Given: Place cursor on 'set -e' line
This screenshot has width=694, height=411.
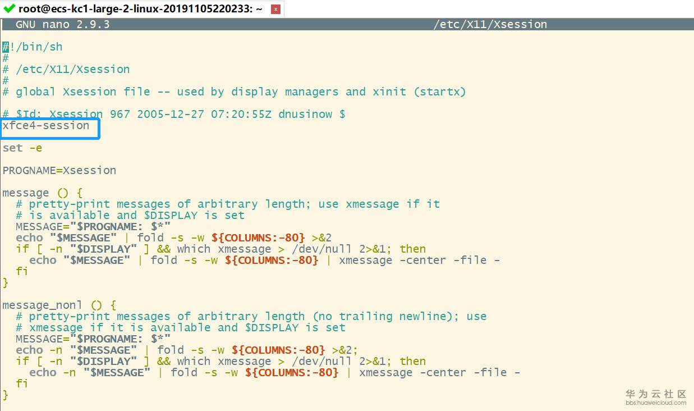Looking at the screenshot, I should click(x=22, y=148).
